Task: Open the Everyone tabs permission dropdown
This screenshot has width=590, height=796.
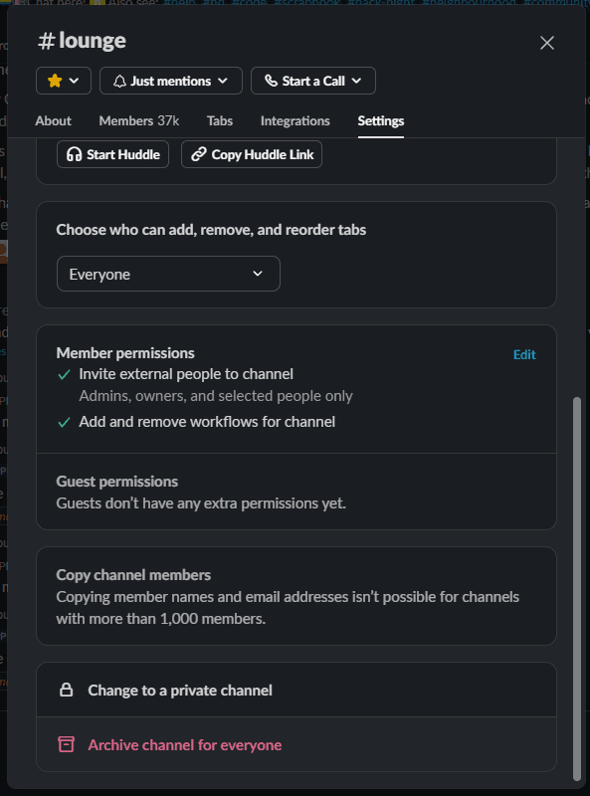Action: (x=168, y=274)
